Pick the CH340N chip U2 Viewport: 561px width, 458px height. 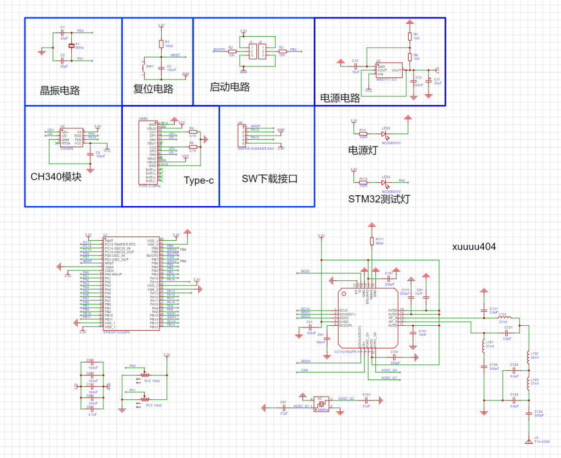pyautogui.click(x=72, y=136)
